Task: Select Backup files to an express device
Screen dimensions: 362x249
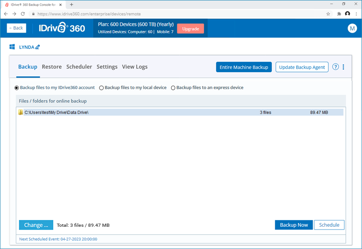Action: 173,88
